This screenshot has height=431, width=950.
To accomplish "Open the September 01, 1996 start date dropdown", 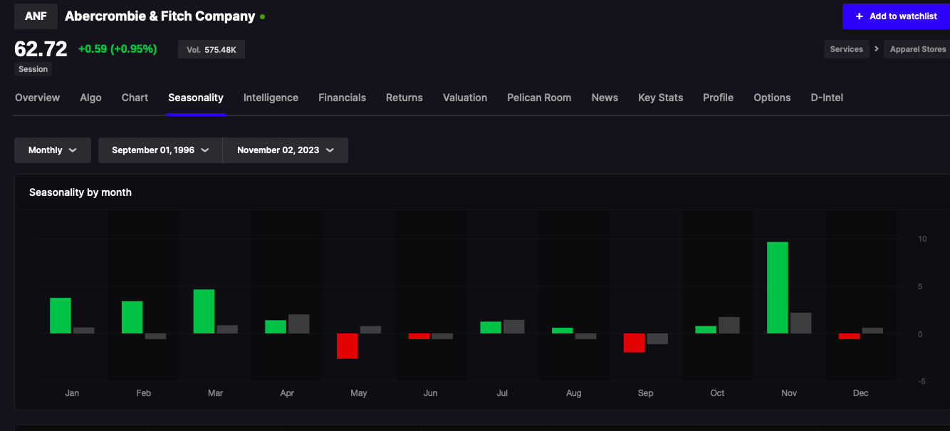I will tap(160, 150).
